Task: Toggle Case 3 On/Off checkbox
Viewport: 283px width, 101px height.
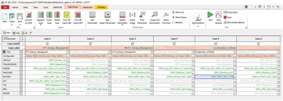Action: (x=133, y=44)
